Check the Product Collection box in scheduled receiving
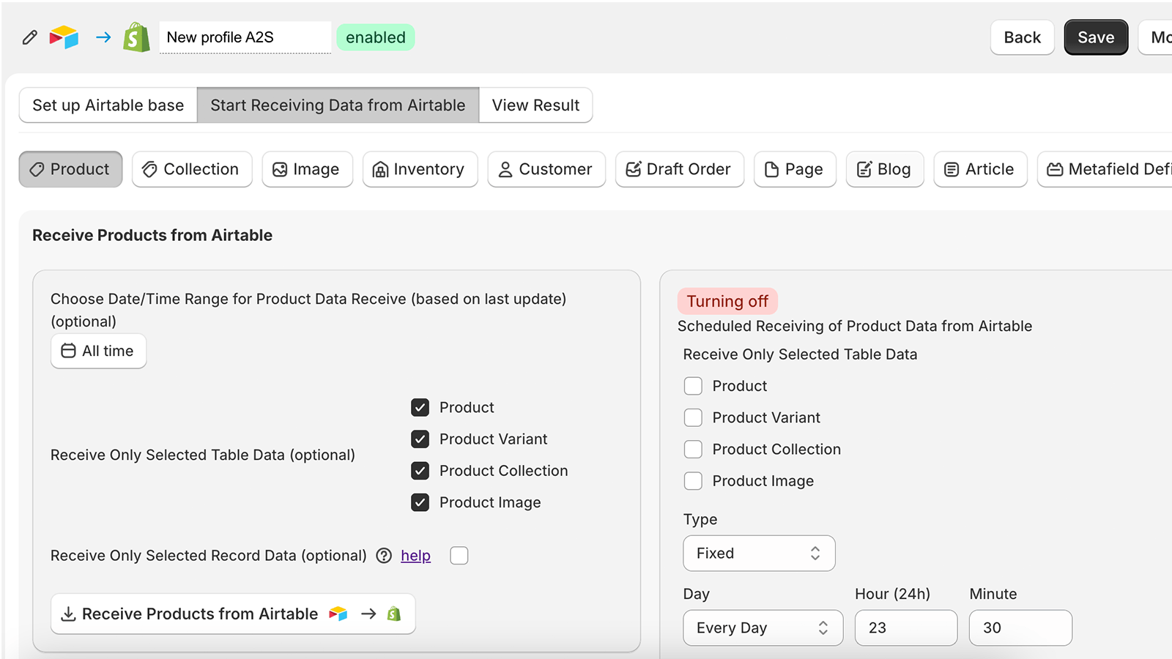Viewport: 1172px width, 659px height. pyautogui.click(x=693, y=449)
